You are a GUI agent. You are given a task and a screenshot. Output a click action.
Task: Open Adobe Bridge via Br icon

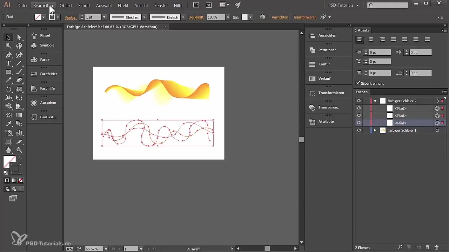click(196, 5)
